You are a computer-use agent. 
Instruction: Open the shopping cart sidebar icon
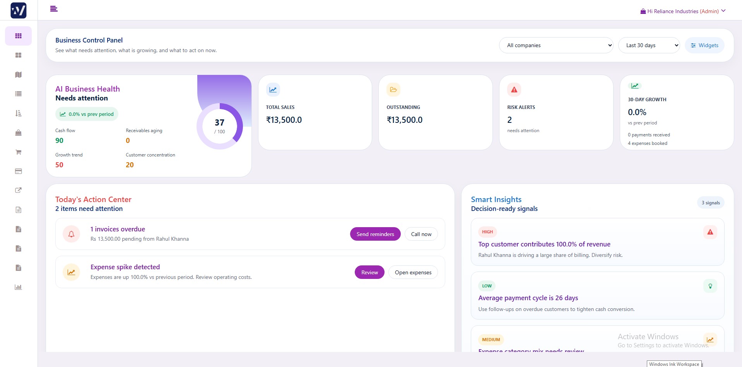(x=18, y=152)
